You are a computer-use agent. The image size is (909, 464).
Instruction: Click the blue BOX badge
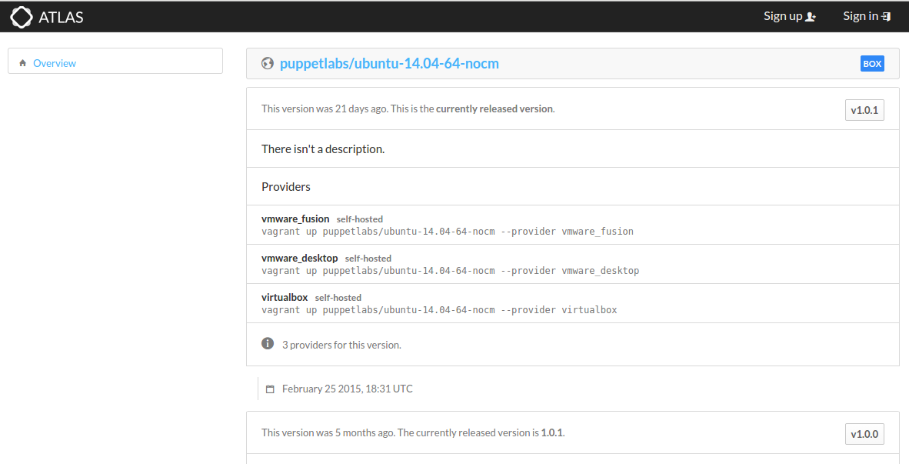click(872, 64)
